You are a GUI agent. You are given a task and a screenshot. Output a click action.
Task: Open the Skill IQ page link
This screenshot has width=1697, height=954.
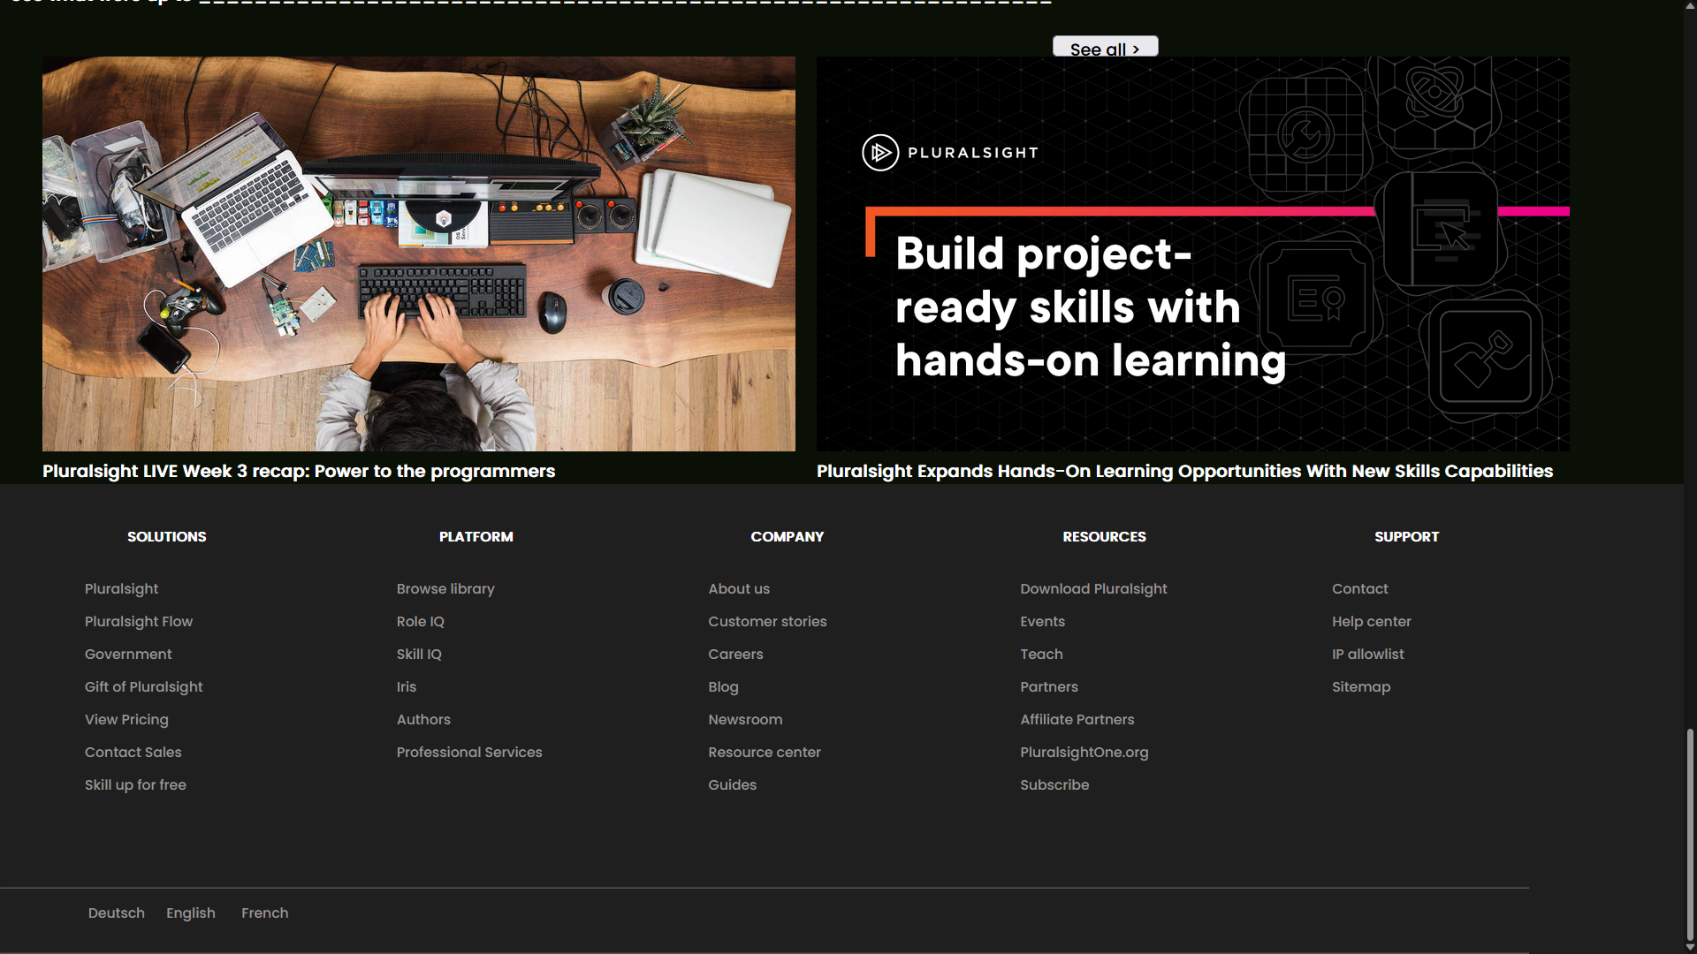click(x=419, y=654)
